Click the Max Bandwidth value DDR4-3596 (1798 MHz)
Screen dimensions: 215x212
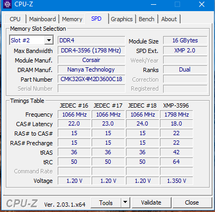[x=92, y=50]
